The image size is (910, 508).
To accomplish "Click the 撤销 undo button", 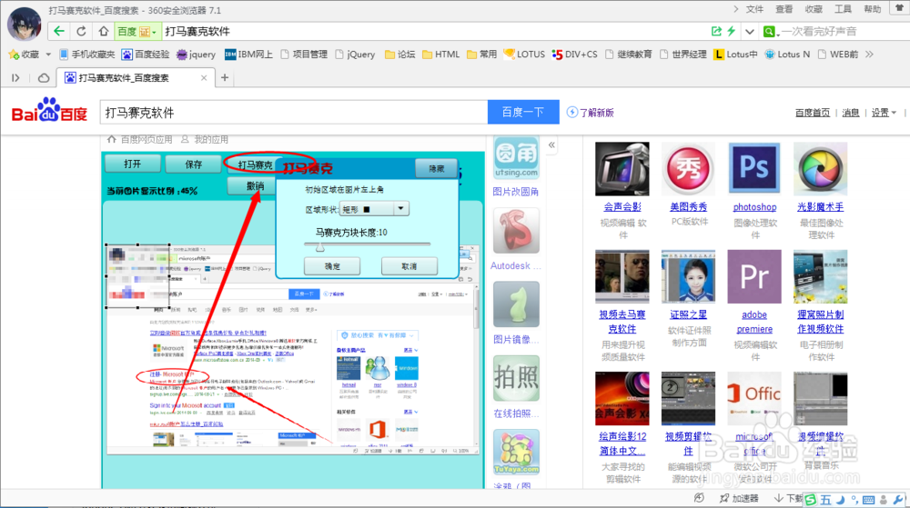I will pyautogui.click(x=255, y=186).
